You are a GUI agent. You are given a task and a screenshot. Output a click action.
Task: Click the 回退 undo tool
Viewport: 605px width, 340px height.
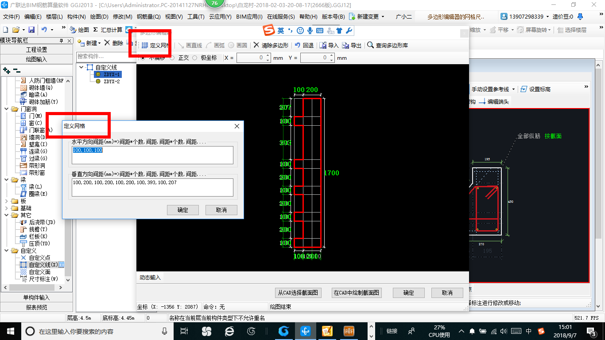[304, 45]
